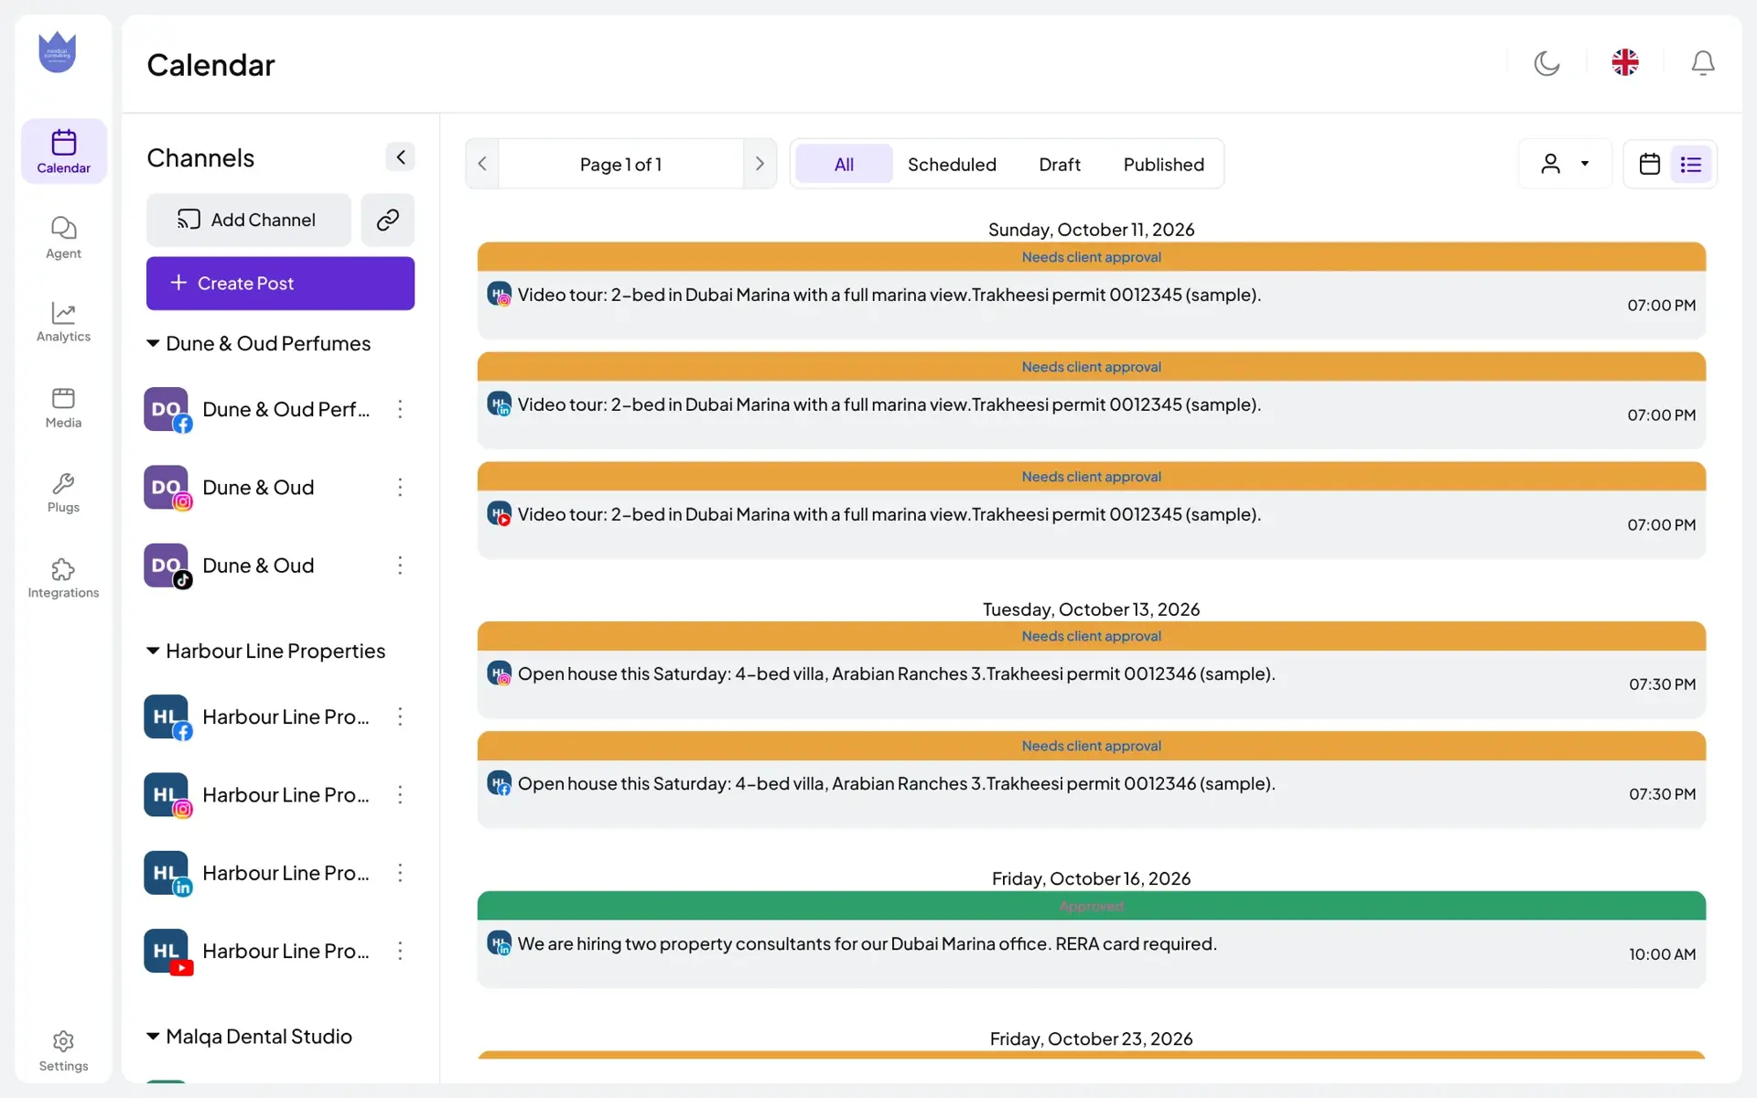Click the Page 1 of 1 indicator
Screen dimensions: 1757x1098
pyautogui.click(x=620, y=165)
